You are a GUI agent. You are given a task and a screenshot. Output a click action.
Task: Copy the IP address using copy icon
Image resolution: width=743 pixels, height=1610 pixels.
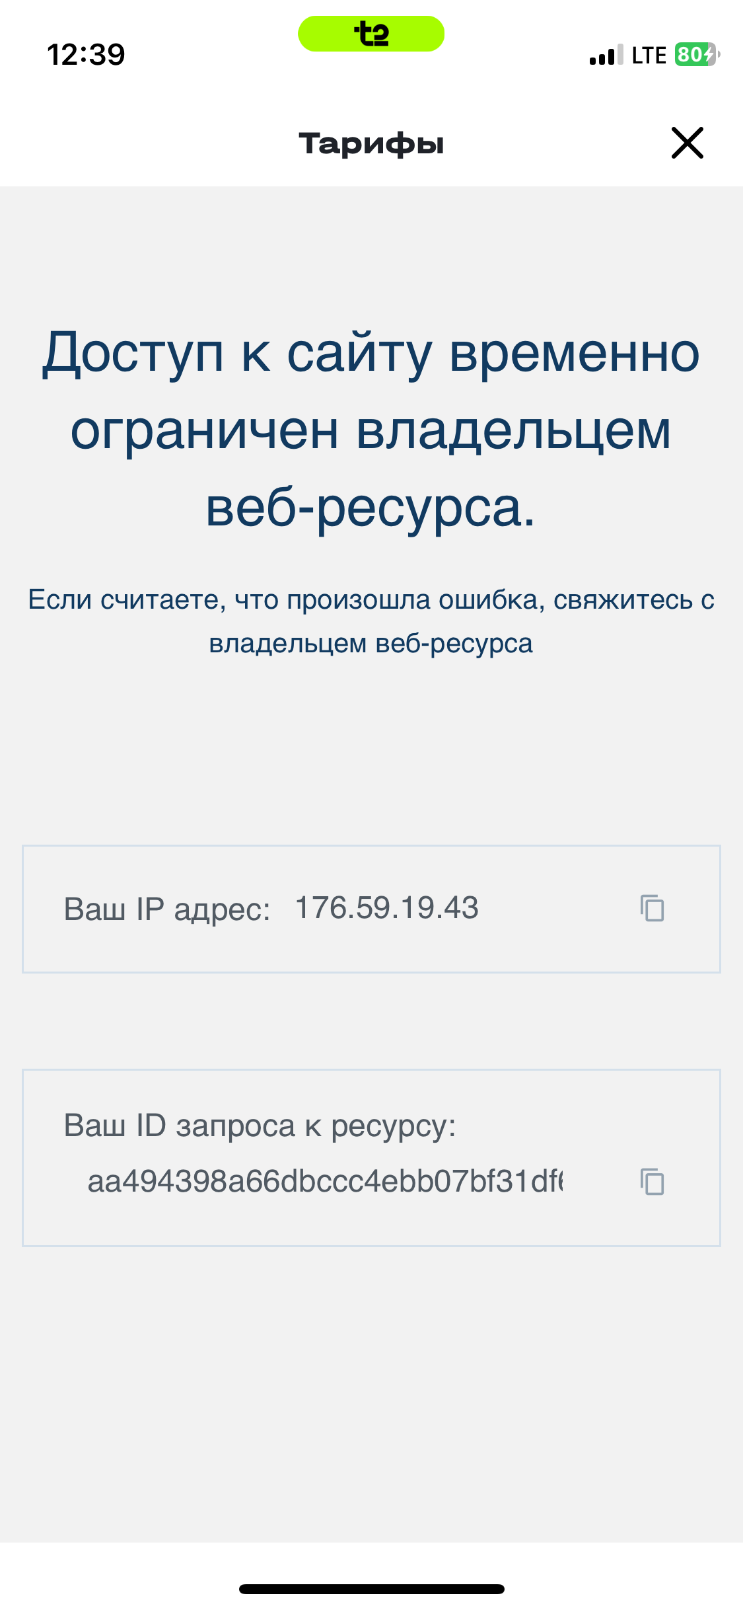coord(652,908)
